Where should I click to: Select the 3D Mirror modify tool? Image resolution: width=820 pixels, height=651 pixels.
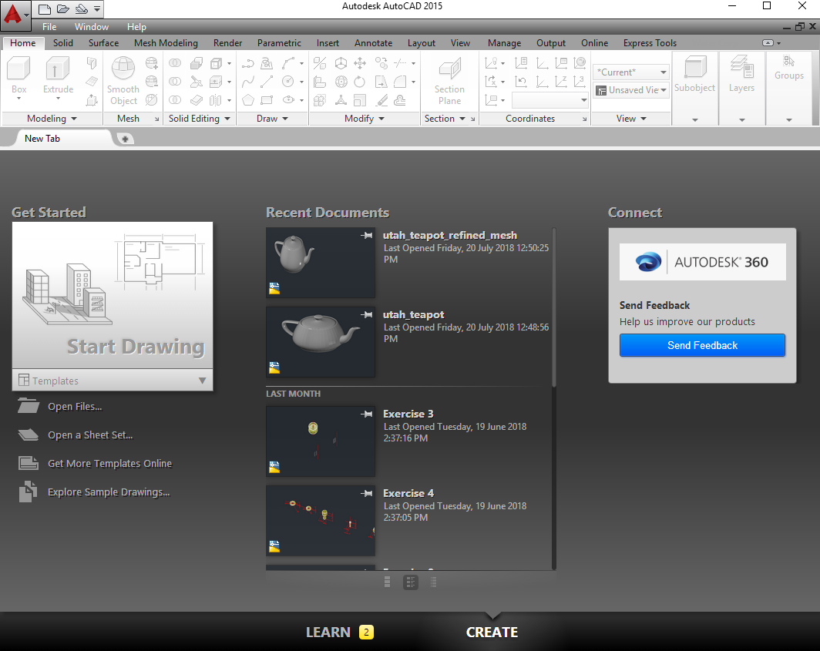point(320,63)
